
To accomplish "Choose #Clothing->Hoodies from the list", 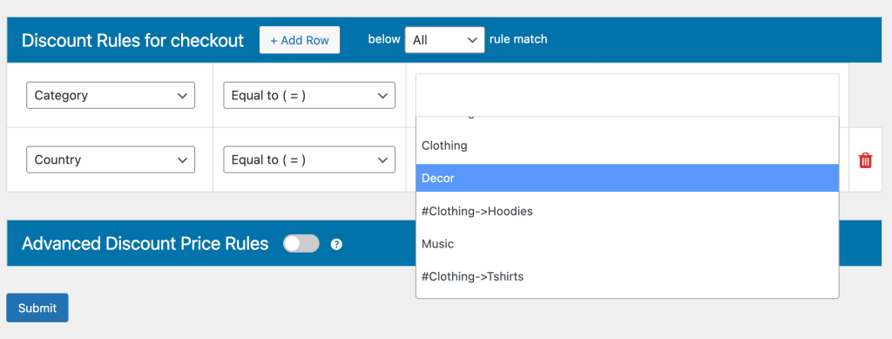I will pyautogui.click(x=627, y=211).
